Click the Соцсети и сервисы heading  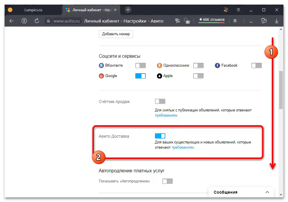tap(120, 56)
